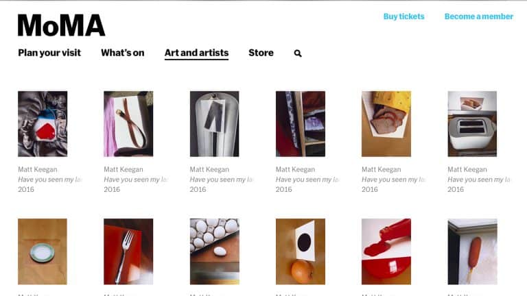Screen dimensions: 527x296
Task: Open the red splash on fabric photo
Action: coord(43,124)
